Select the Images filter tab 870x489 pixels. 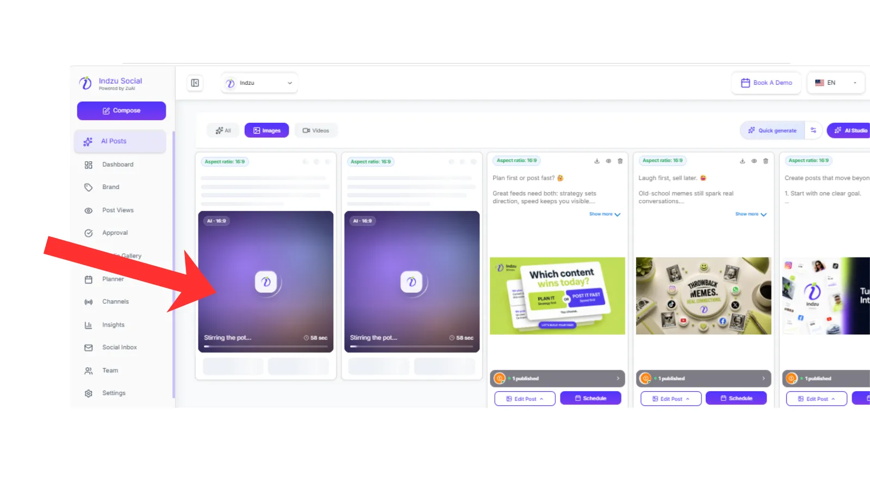266,131
